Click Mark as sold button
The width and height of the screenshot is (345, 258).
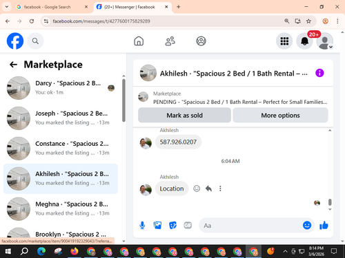coord(184,115)
